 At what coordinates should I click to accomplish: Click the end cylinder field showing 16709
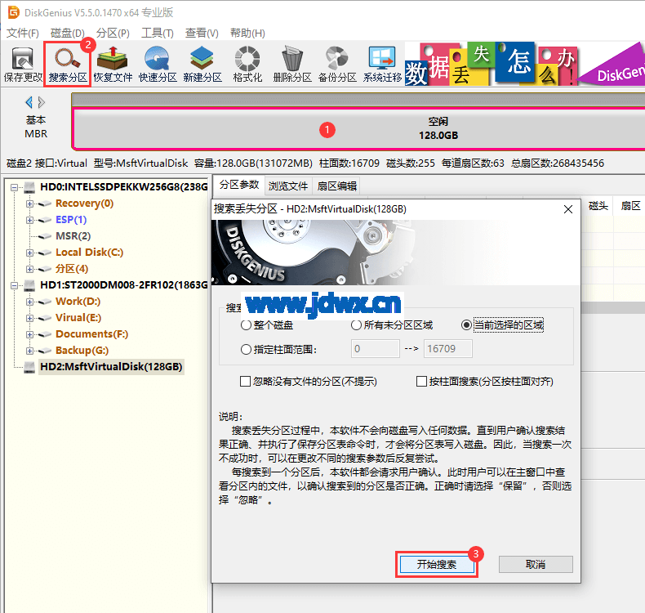pyautogui.click(x=448, y=349)
